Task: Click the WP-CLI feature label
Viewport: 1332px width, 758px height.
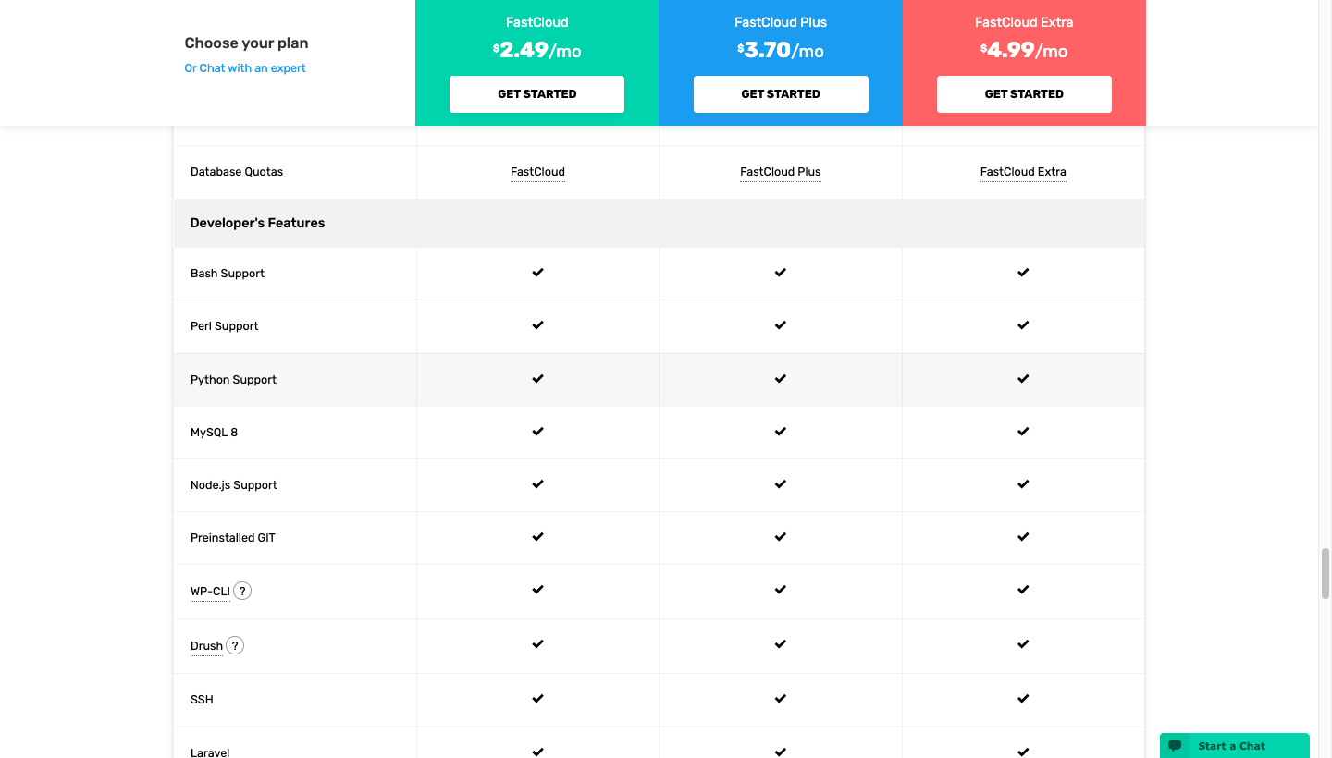Action: tap(210, 592)
